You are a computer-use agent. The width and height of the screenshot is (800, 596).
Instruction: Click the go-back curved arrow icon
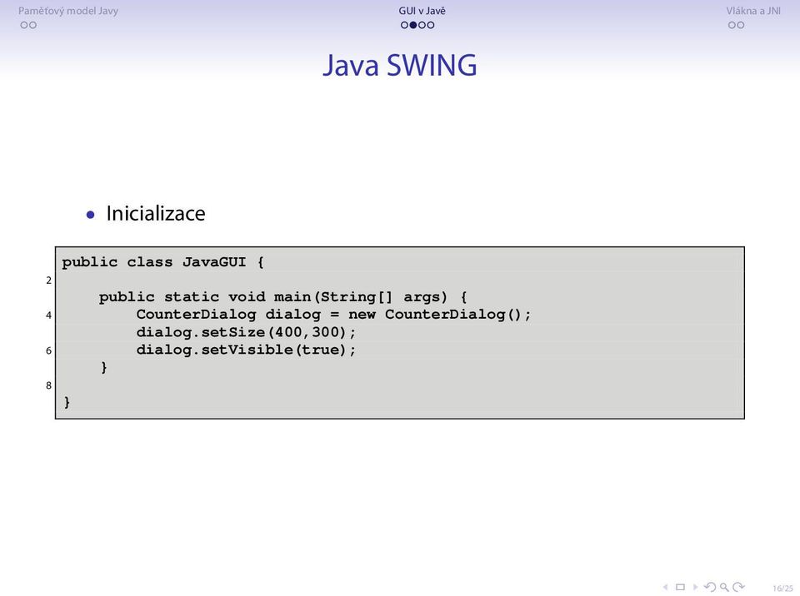point(710,588)
